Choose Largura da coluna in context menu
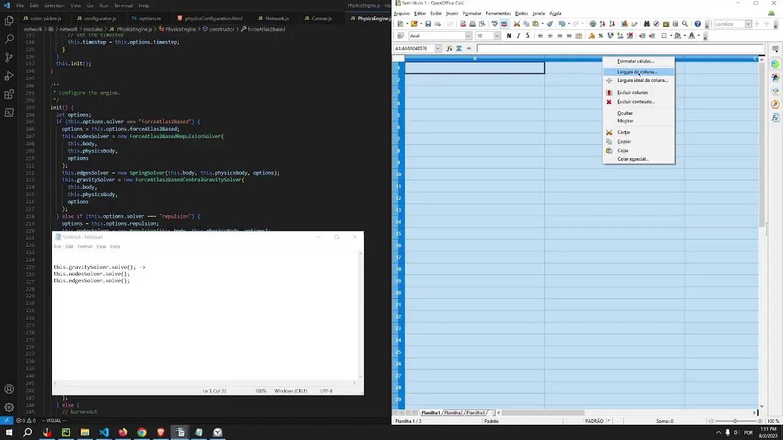Image resolution: width=783 pixels, height=440 pixels. pyautogui.click(x=637, y=71)
